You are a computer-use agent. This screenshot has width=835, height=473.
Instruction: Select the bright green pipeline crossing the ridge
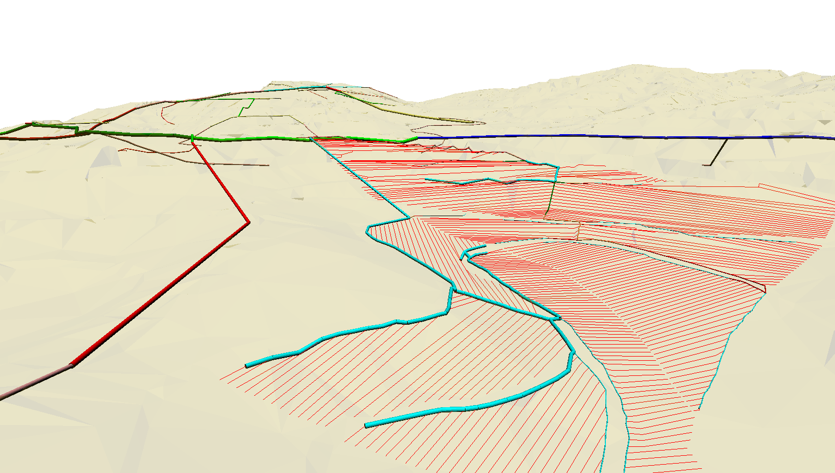tap(313, 138)
